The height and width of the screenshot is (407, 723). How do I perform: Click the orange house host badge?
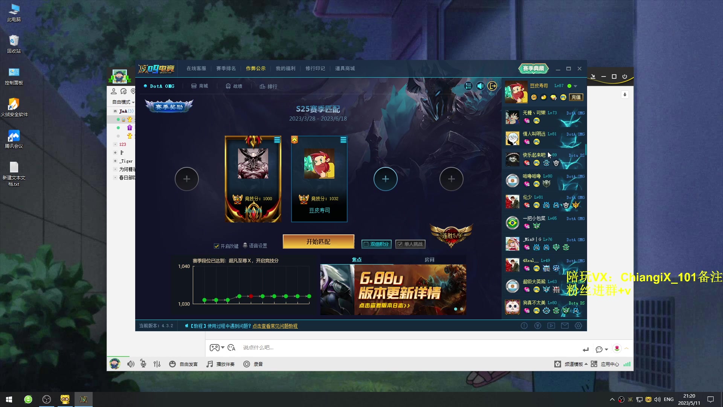click(294, 140)
